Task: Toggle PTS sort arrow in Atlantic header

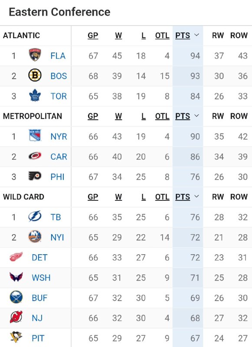Action: (x=196, y=35)
